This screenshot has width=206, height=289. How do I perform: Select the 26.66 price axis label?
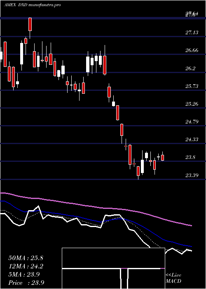pyautogui.click(x=192, y=50)
